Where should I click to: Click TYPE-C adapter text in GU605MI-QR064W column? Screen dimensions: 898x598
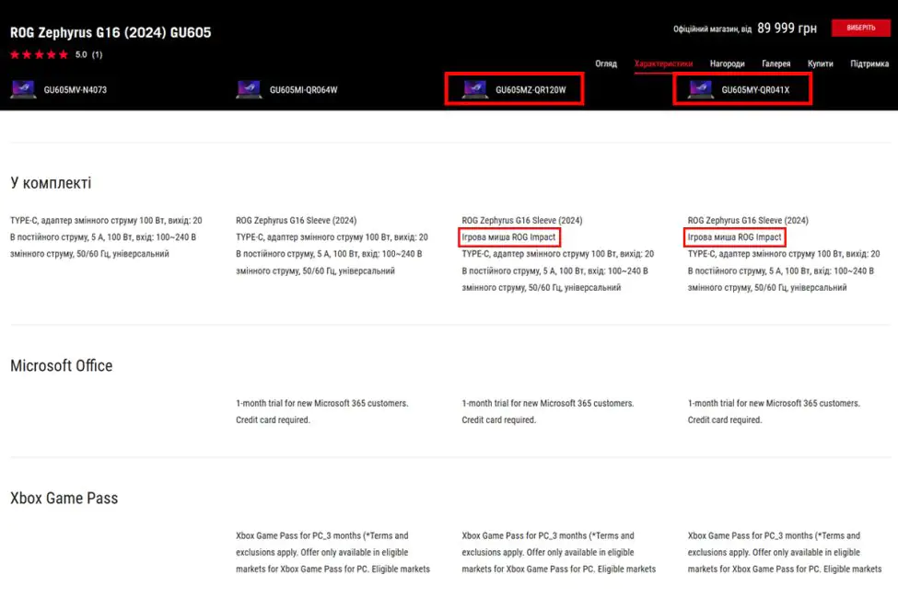point(332,254)
